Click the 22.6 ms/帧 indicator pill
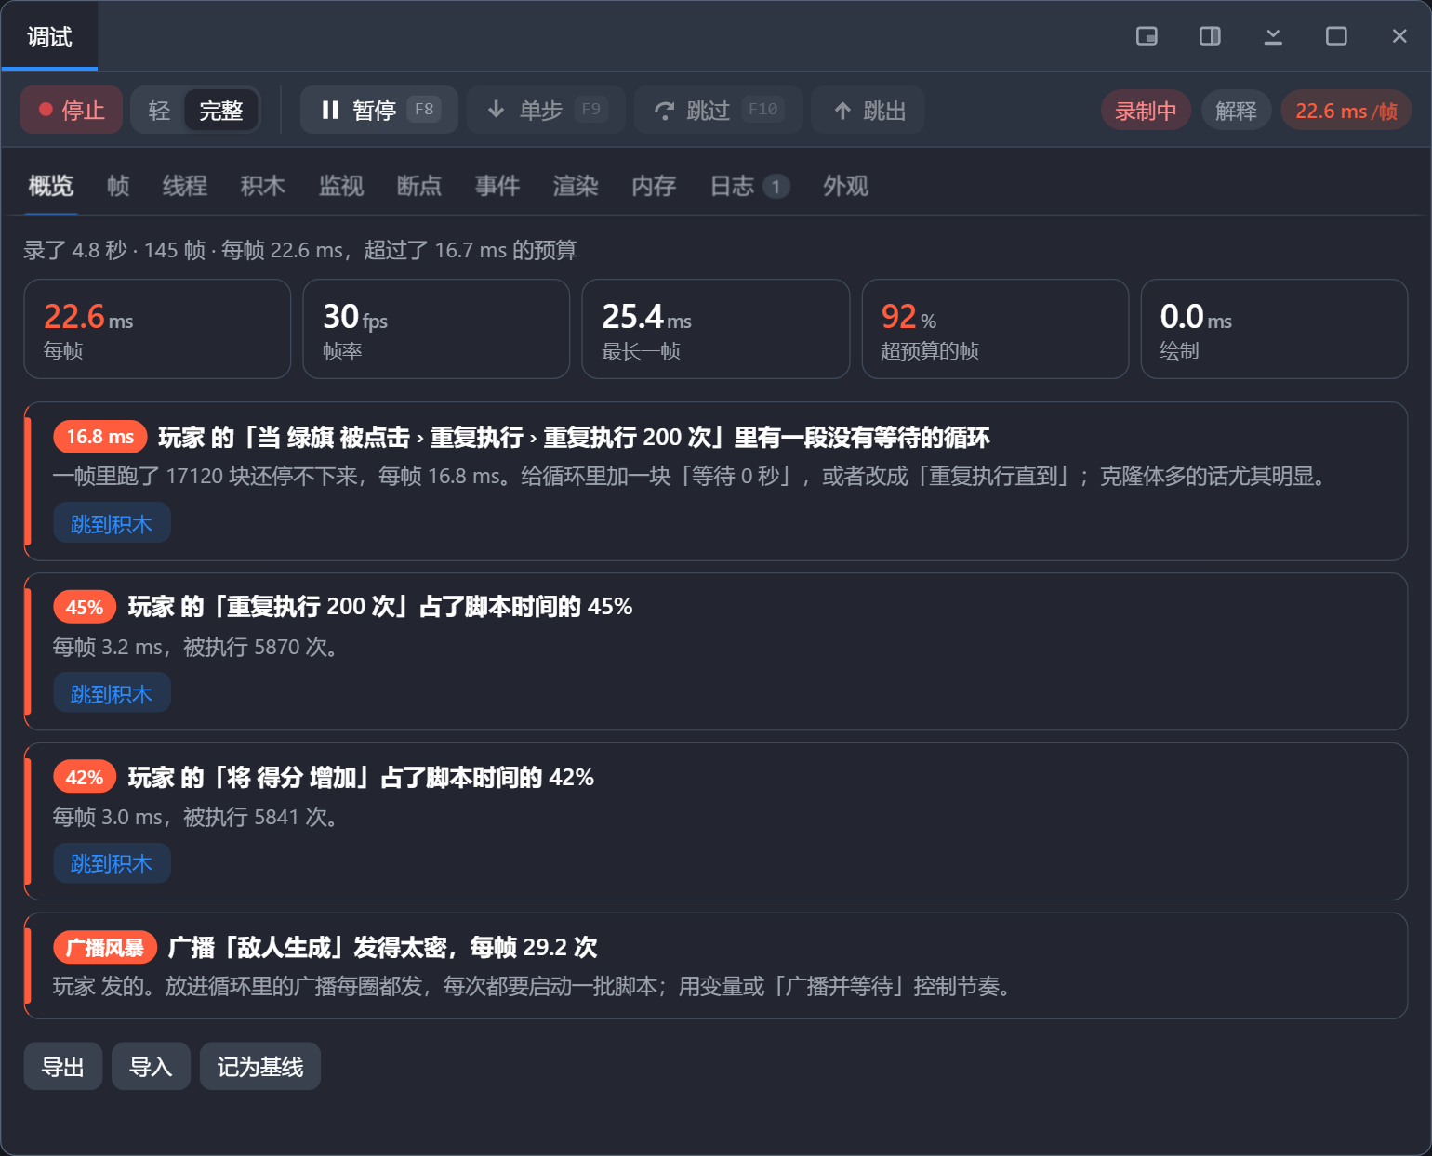1432x1156 pixels. click(x=1346, y=111)
